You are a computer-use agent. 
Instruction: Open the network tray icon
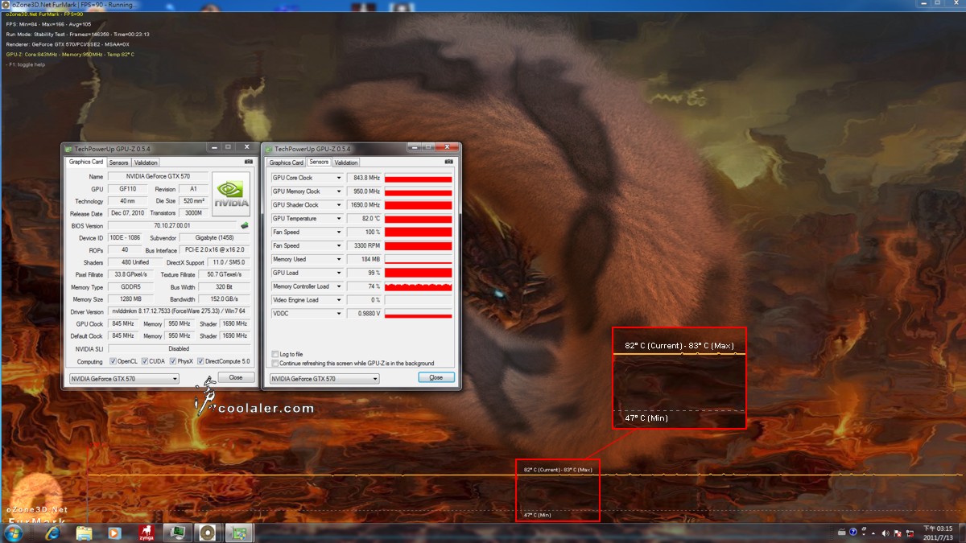(910, 533)
